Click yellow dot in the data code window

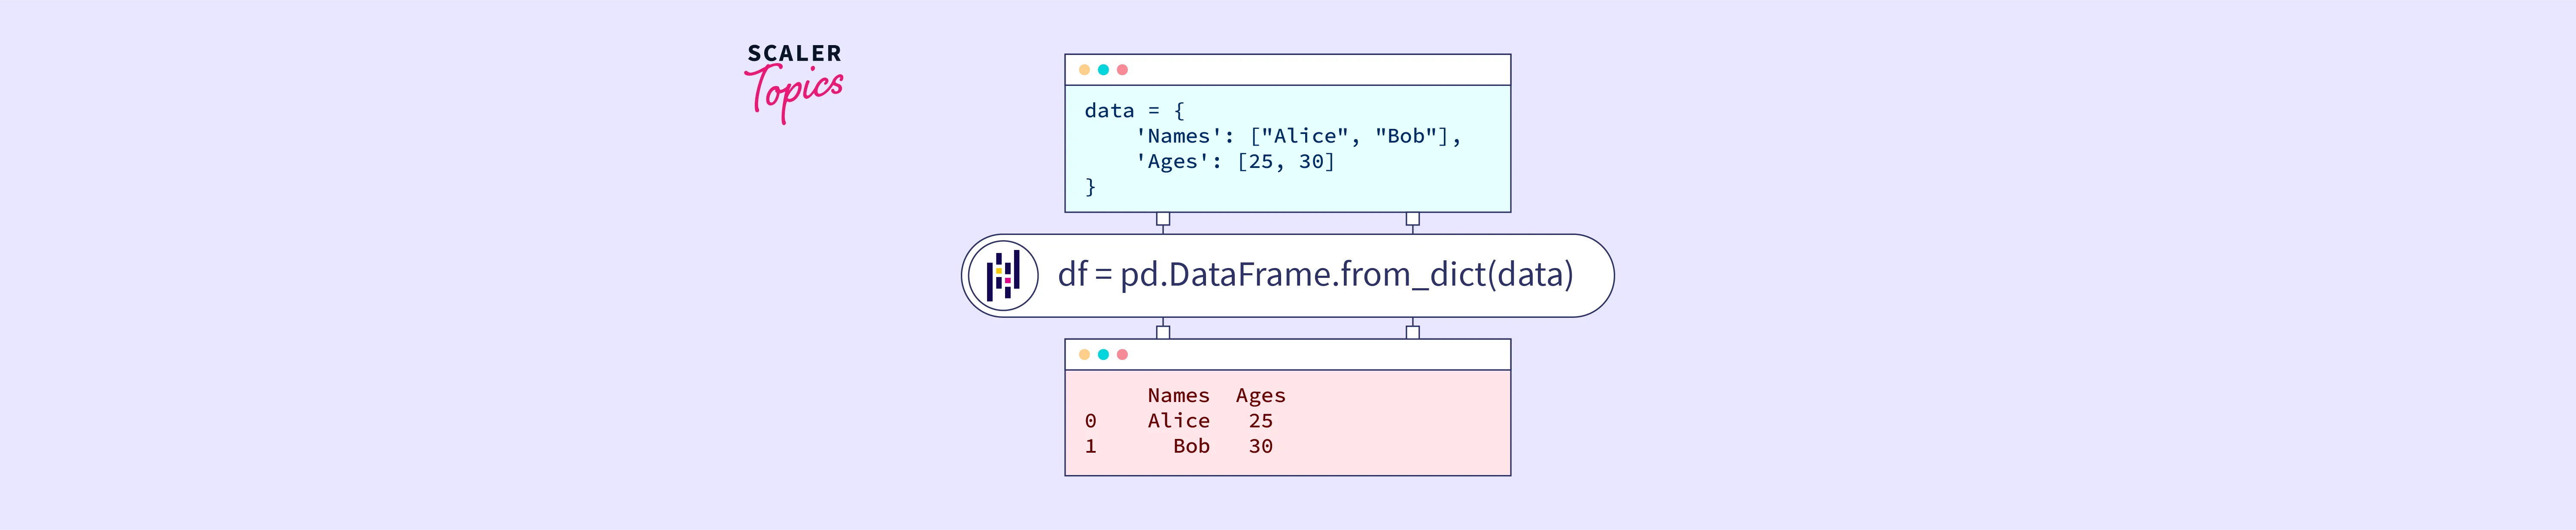click(1084, 70)
